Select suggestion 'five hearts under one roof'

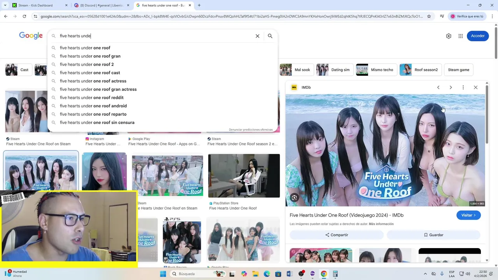tap(163, 48)
